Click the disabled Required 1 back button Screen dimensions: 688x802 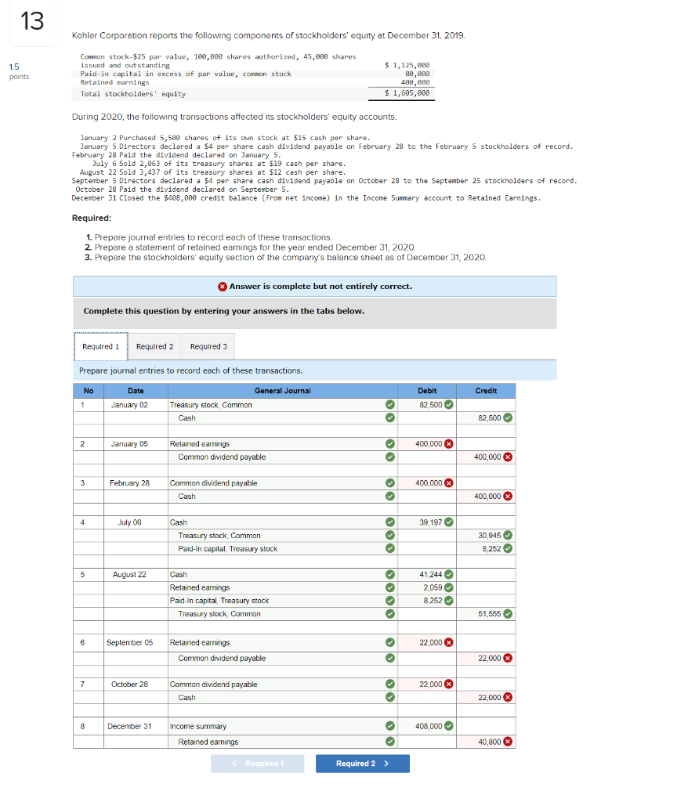click(x=258, y=763)
